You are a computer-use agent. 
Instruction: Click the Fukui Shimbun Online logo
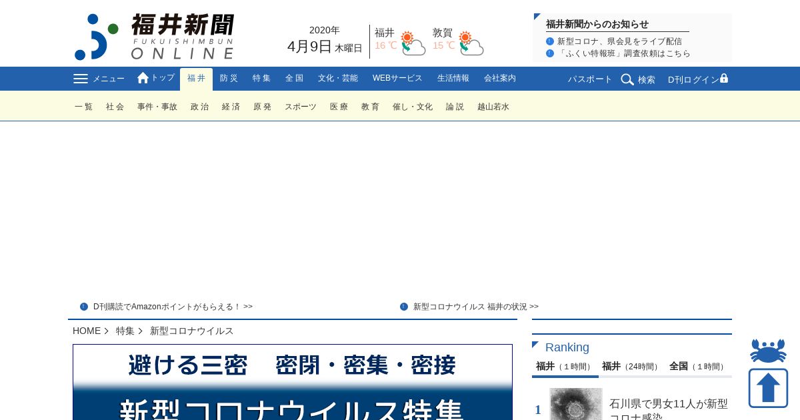(x=154, y=37)
